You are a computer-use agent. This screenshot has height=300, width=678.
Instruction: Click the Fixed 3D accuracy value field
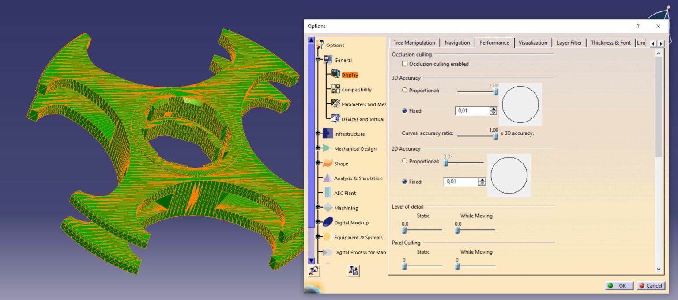click(x=472, y=110)
